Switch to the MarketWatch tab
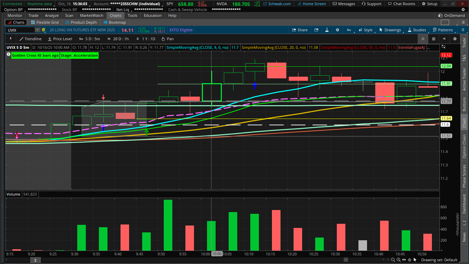This screenshot has width=469, height=264. click(91, 15)
